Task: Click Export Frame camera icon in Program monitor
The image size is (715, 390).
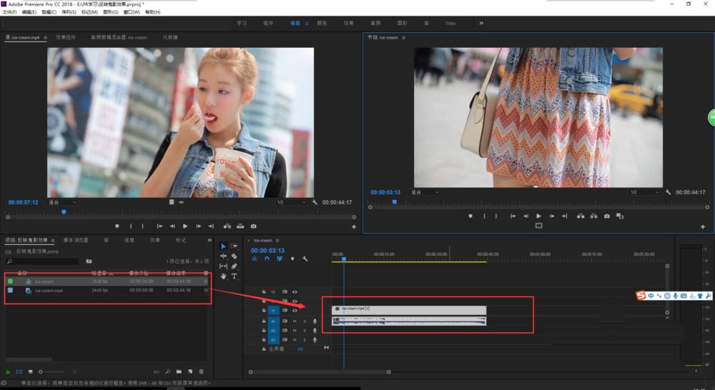Action: pyautogui.click(x=607, y=216)
